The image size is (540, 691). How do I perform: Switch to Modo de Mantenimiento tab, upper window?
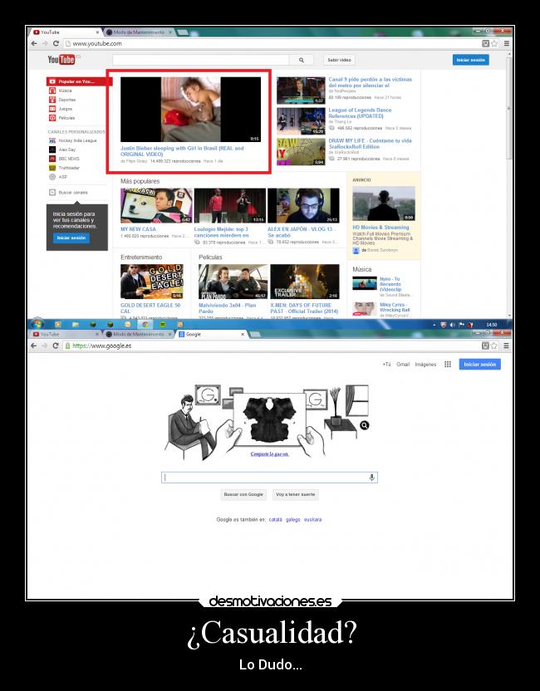139,32
